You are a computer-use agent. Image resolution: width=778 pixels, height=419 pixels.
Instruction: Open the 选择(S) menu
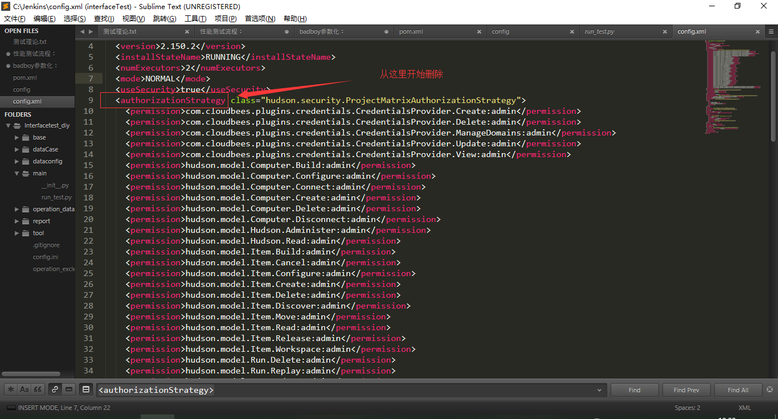click(75, 19)
